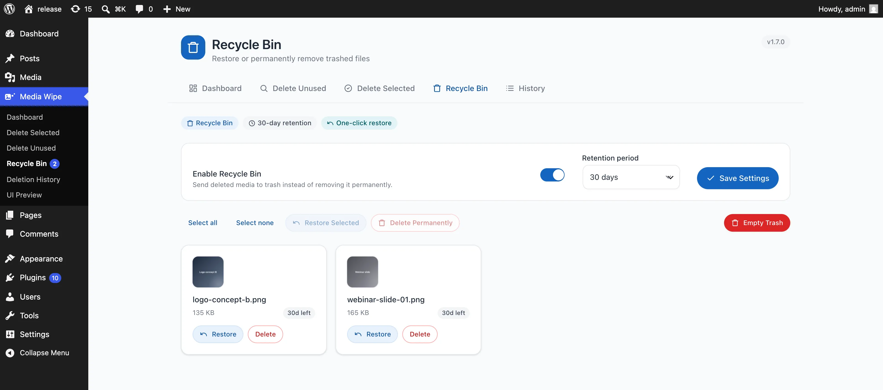
Task: Click the Appearance brush icon in the sidebar
Action: (10, 258)
